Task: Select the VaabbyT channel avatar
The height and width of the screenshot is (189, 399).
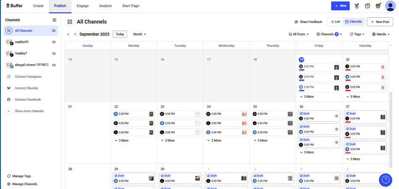Action: (9, 54)
